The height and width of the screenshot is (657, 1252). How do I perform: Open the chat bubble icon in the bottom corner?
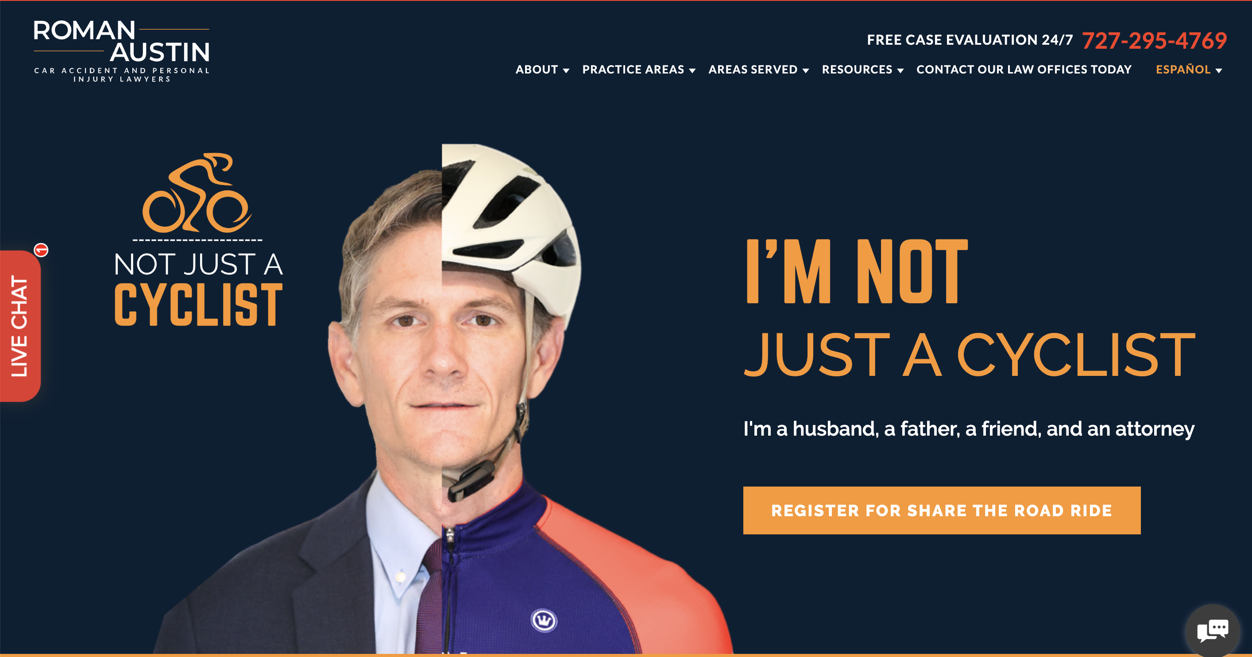click(x=1213, y=631)
